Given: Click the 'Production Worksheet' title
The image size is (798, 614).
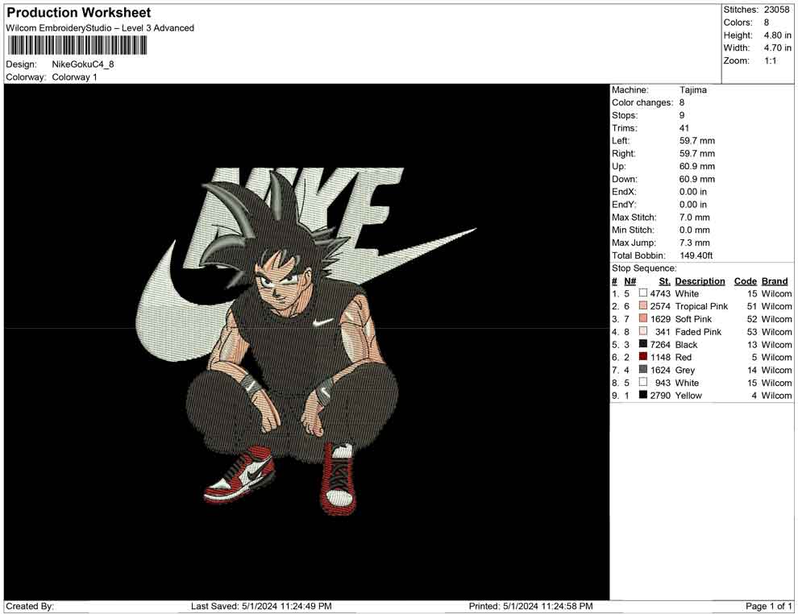Looking at the screenshot, I should click(79, 13).
